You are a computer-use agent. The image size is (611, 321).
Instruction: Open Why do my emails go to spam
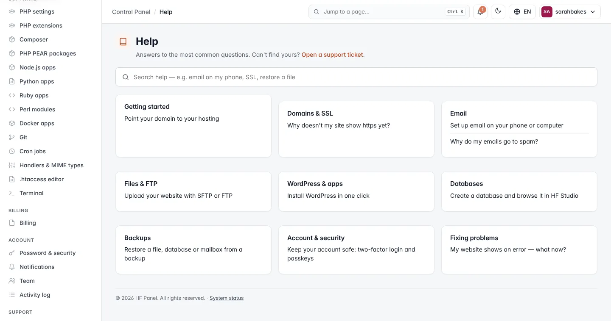[x=494, y=141]
